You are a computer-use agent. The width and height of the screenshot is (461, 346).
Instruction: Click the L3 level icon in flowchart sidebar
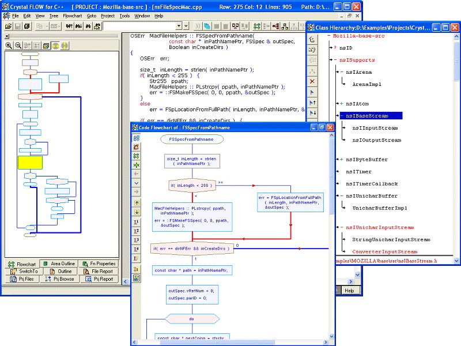(137, 240)
